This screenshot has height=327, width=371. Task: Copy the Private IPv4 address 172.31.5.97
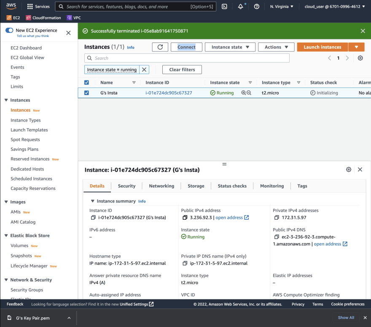[x=277, y=218]
